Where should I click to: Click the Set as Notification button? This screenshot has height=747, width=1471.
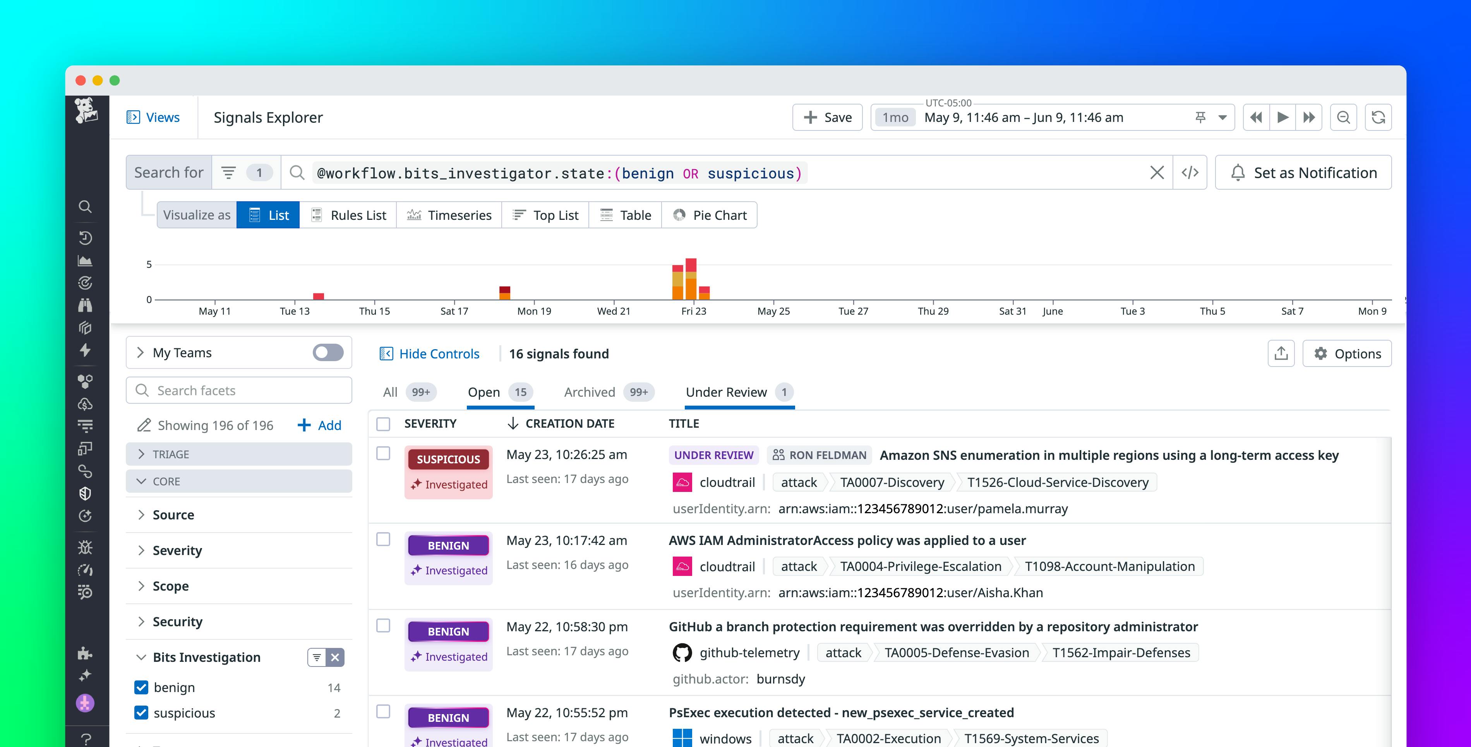coord(1303,173)
